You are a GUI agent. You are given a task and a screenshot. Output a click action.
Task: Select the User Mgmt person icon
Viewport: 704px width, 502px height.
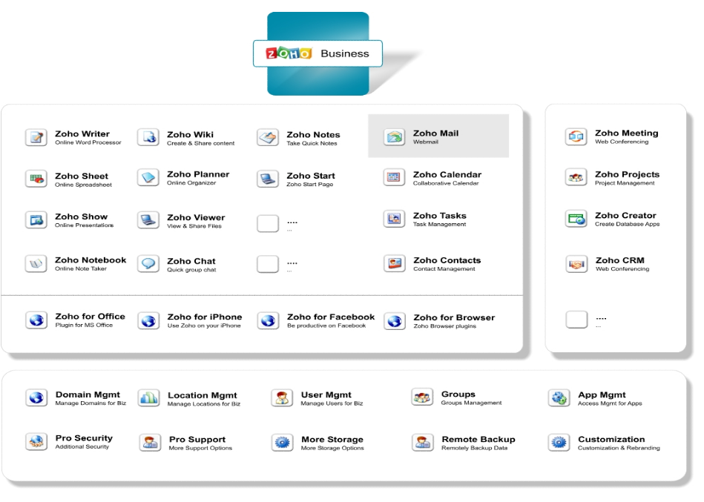click(x=283, y=398)
